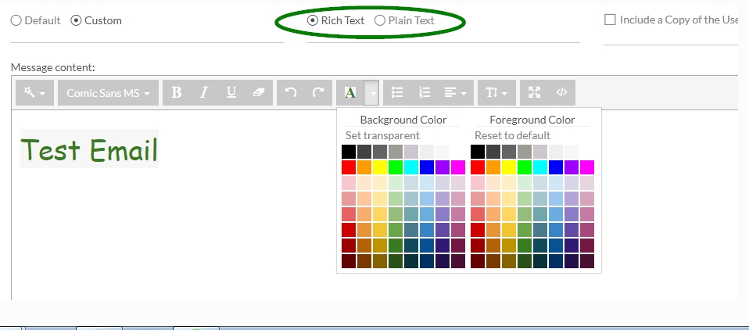Viewport: 749px width, 330px height.
Task: Choose the Plain Text format option
Action: [x=380, y=20]
